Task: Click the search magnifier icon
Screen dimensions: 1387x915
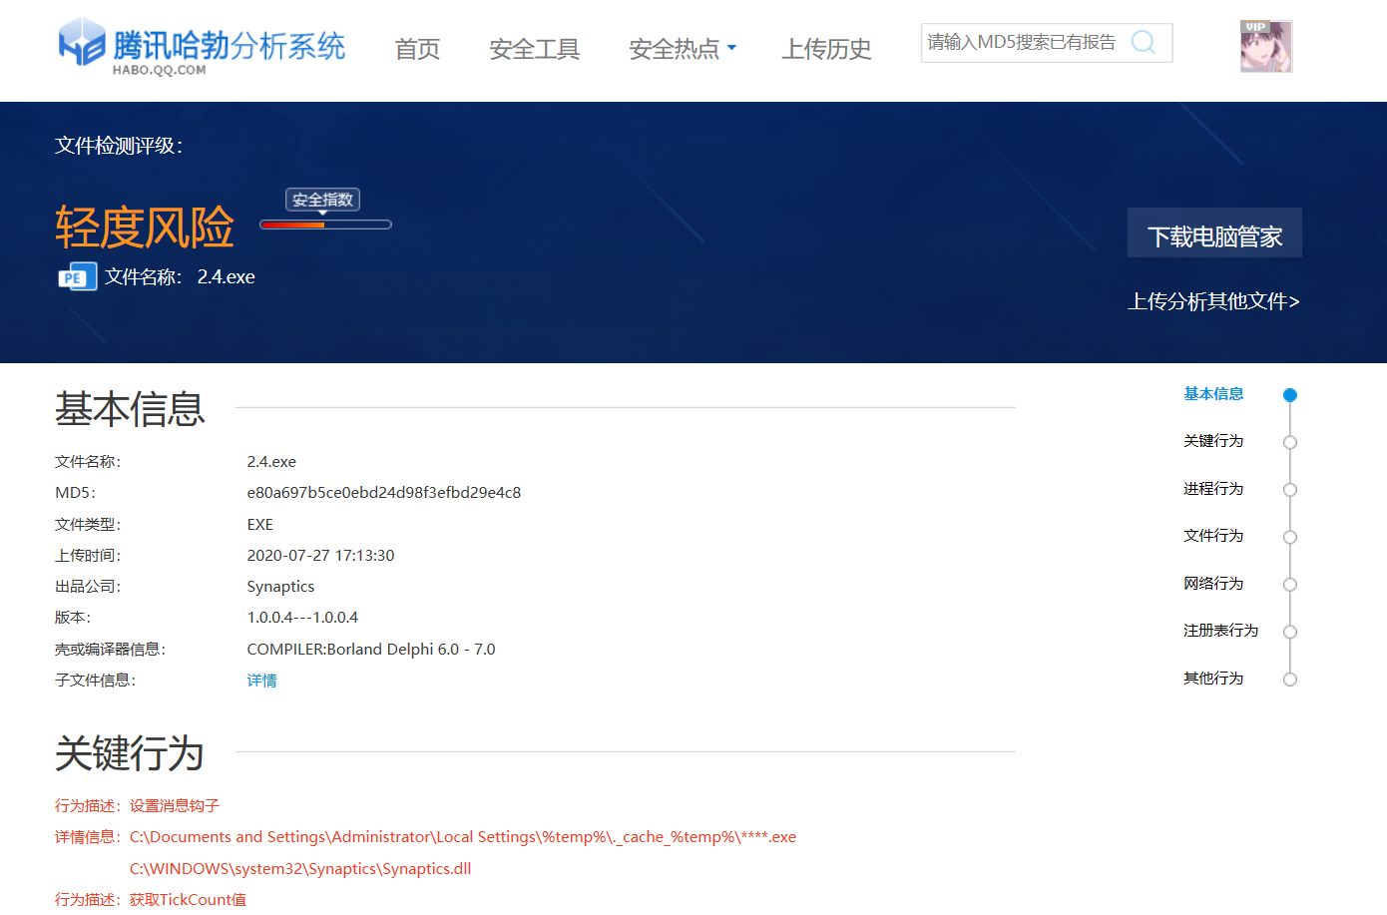Action: [x=1144, y=42]
